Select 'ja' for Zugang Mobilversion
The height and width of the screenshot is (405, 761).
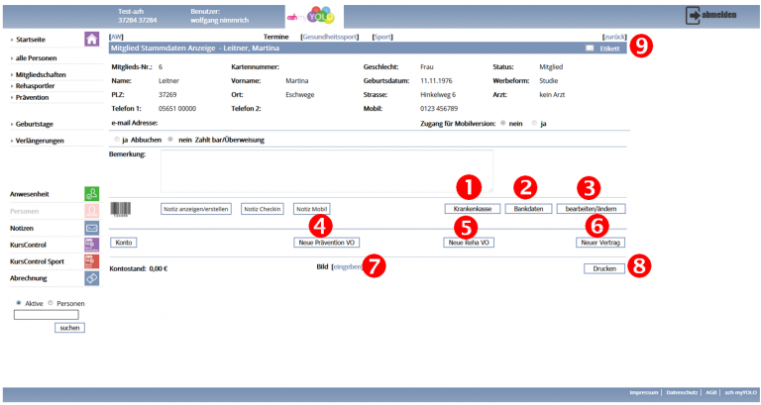pos(535,124)
